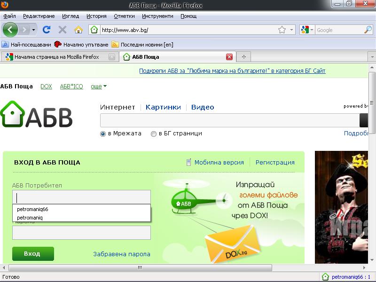The image size is (376, 282).
Task: Select the 'в Мрежата' radio button
Action: (x=103, y=133)
